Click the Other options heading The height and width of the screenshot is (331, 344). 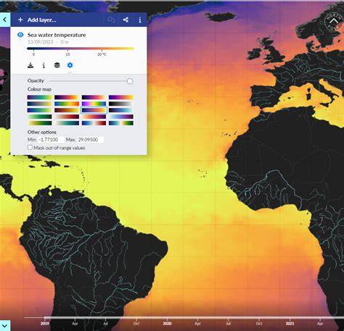coord(42,132)
